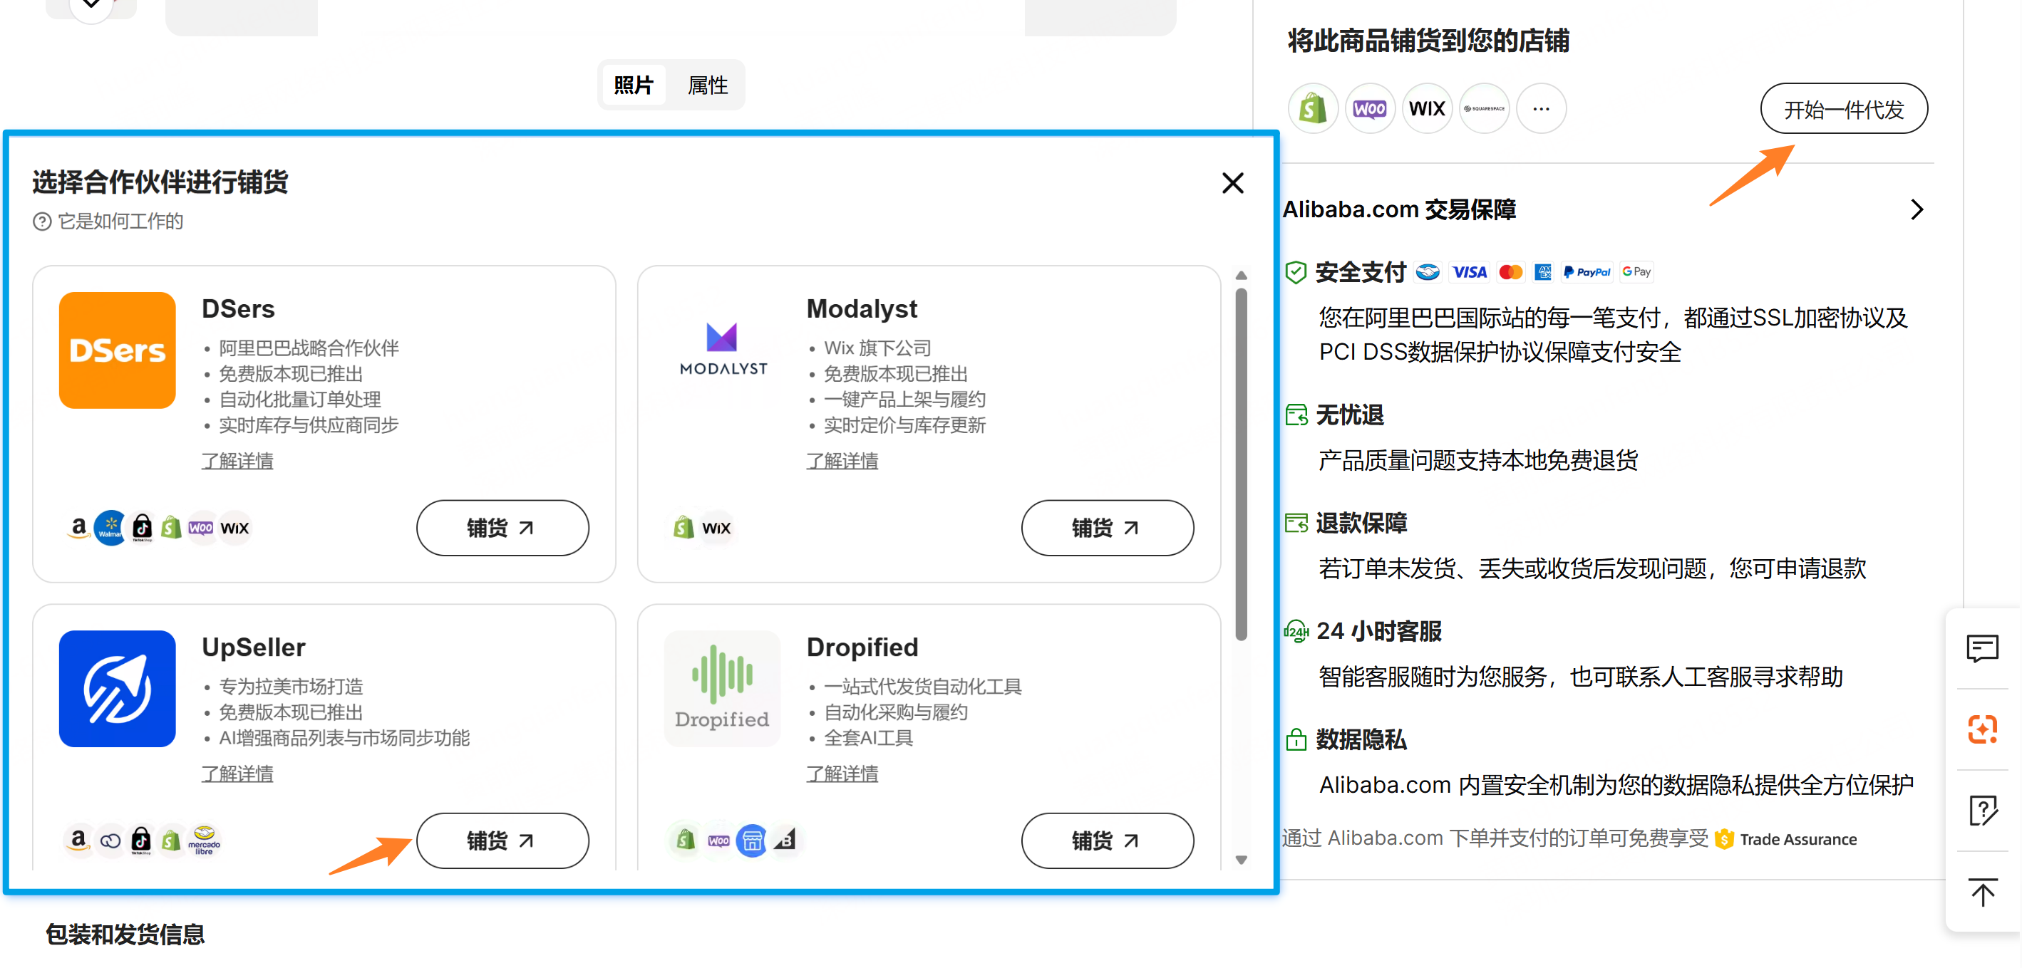Click the image search scan icon
The image size is (2022, 968).
coord(1982,729)
